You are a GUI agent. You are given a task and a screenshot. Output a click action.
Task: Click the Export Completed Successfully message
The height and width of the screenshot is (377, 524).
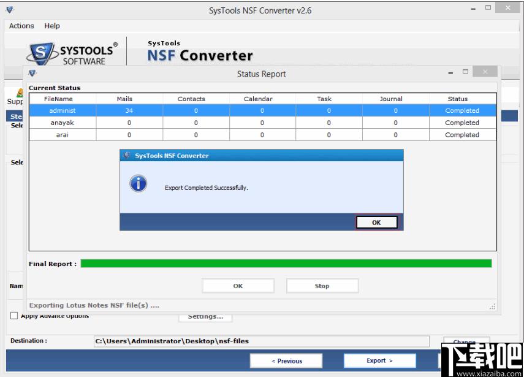pyautogui.click(x=207, y=188)
